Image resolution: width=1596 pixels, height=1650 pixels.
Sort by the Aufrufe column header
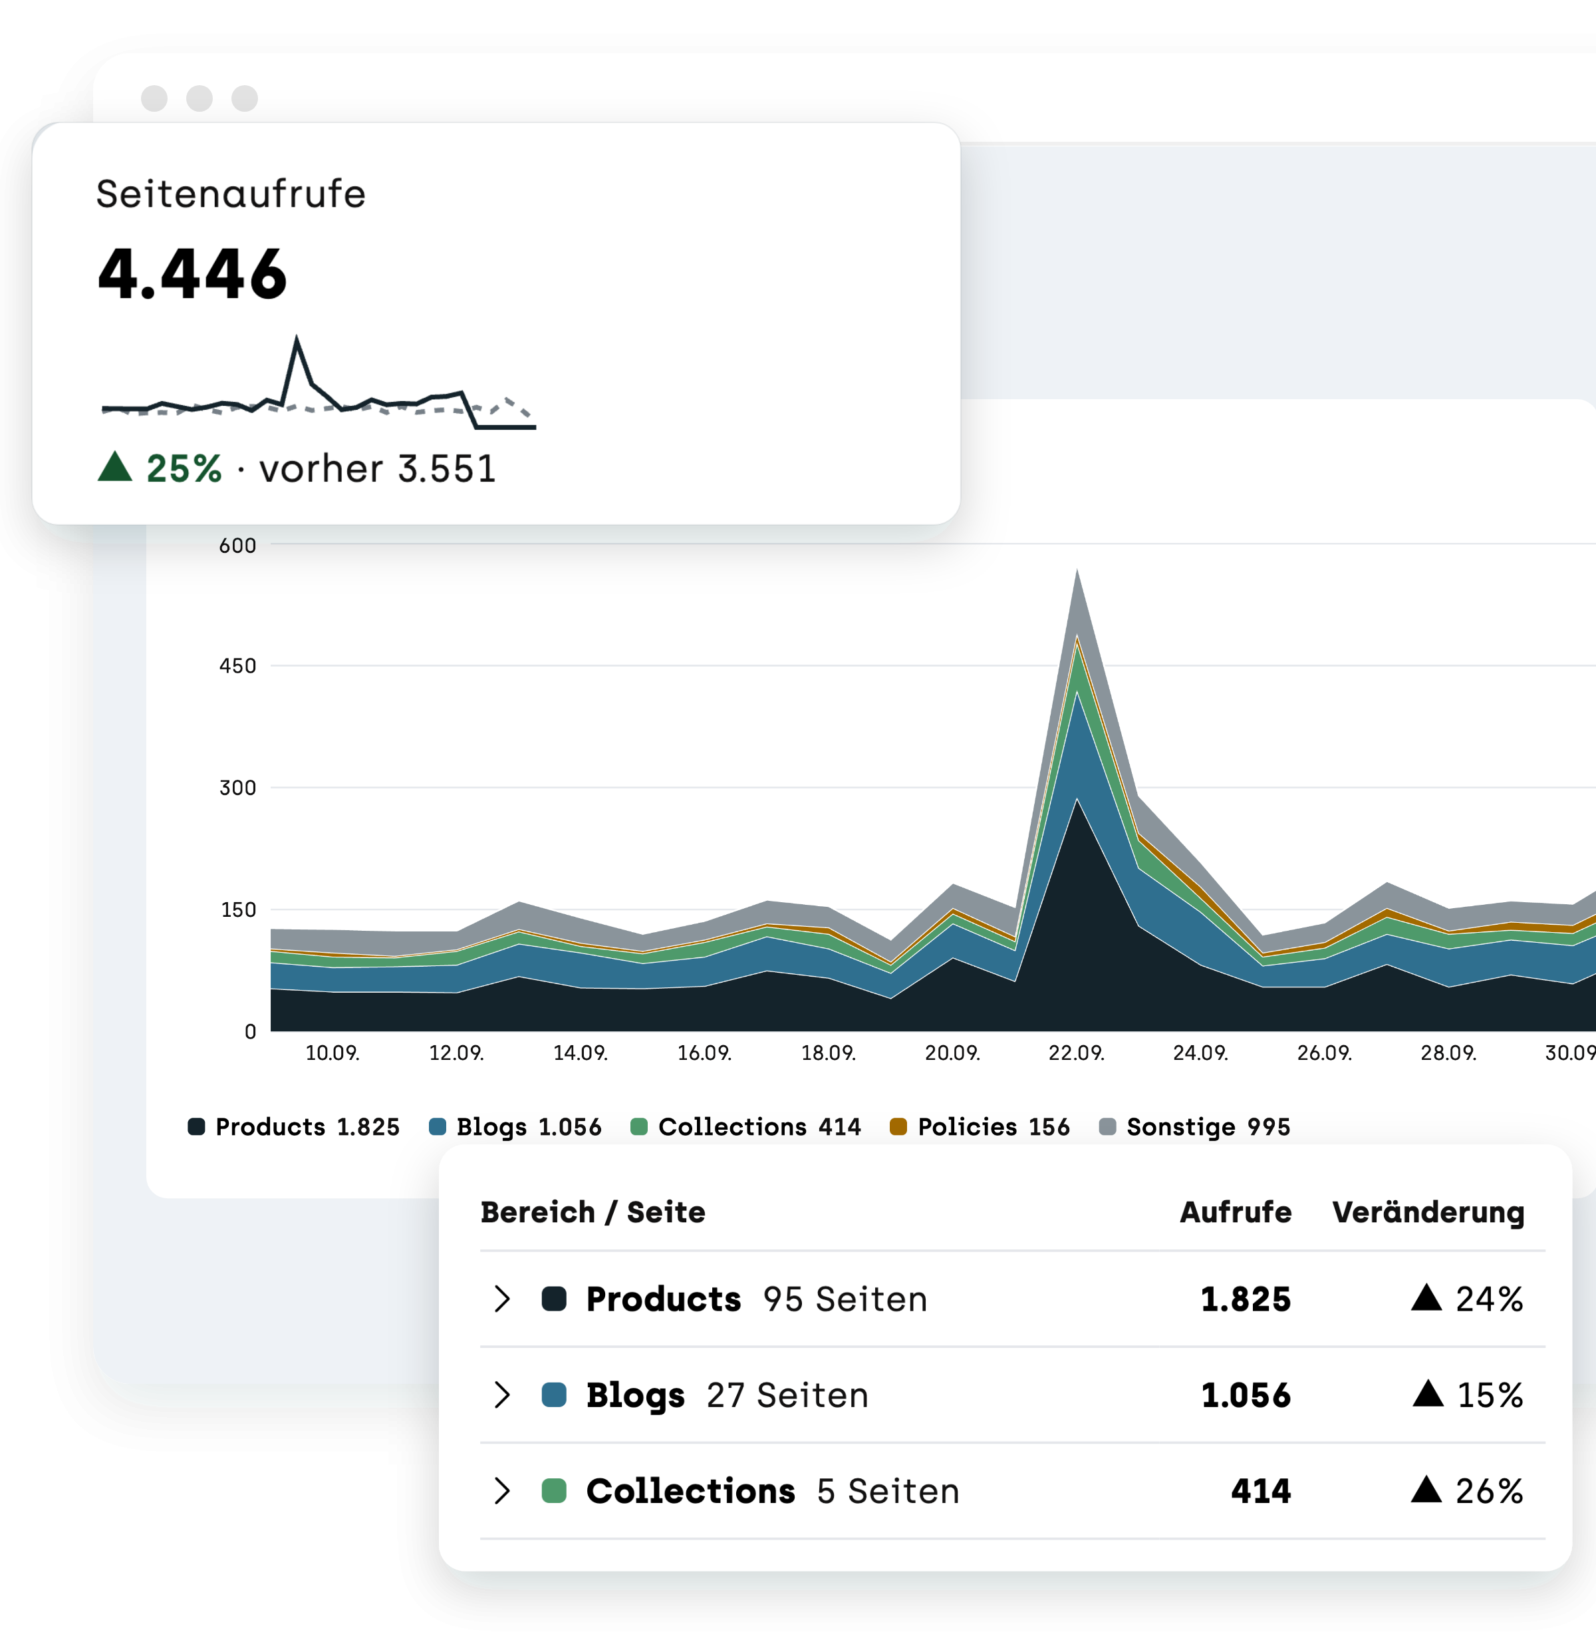[1235, 1212]
